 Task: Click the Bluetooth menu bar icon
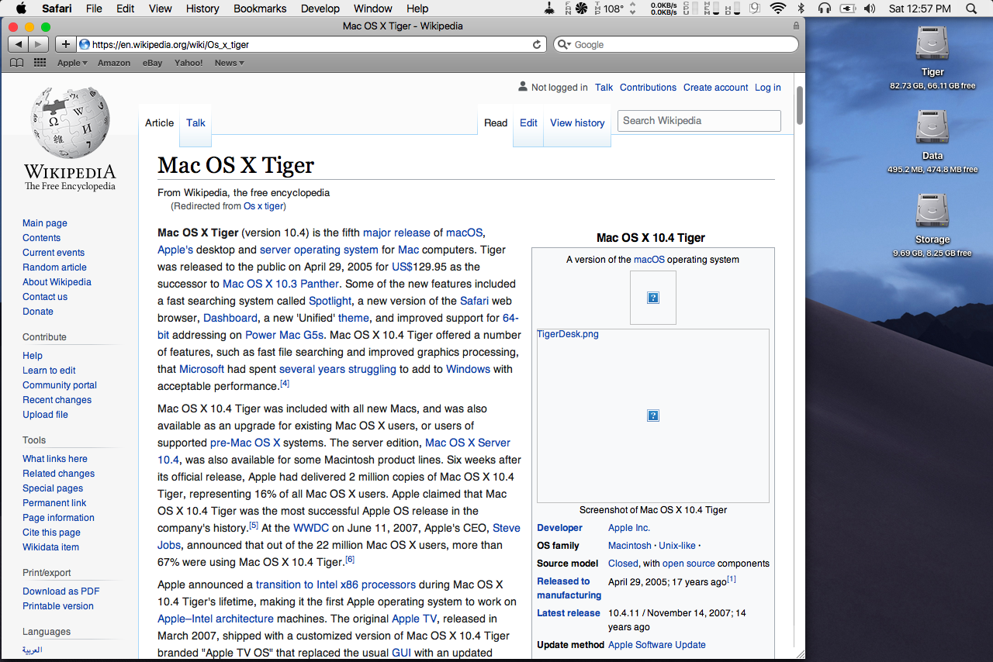coord(801,9)
